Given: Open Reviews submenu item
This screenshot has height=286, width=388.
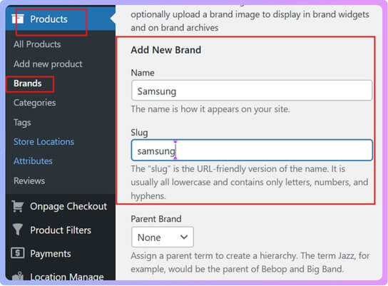Looking at the screenshot, I should 29,180.
